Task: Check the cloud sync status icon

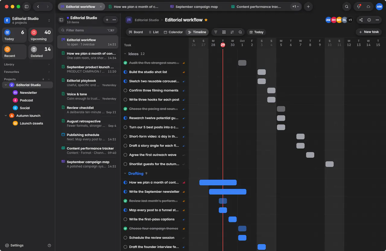Action: (368, 7)
